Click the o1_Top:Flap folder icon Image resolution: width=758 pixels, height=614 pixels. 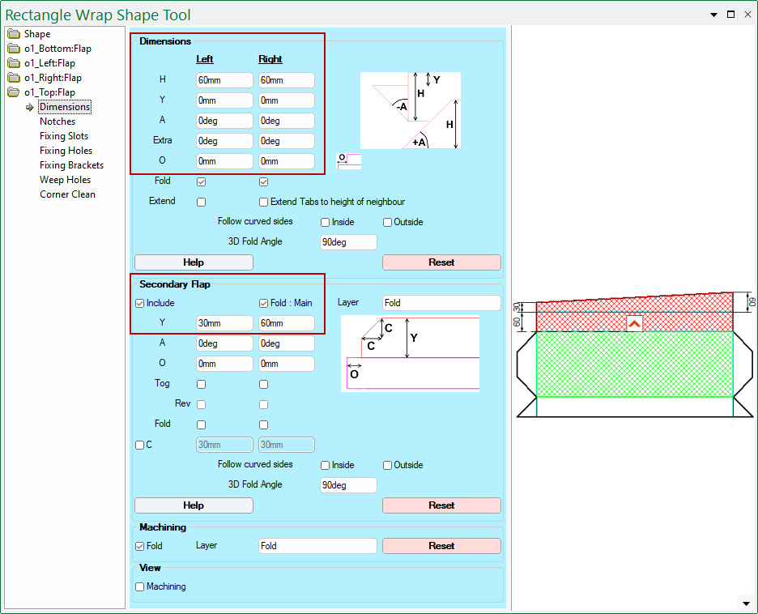(x=14, y=92)
